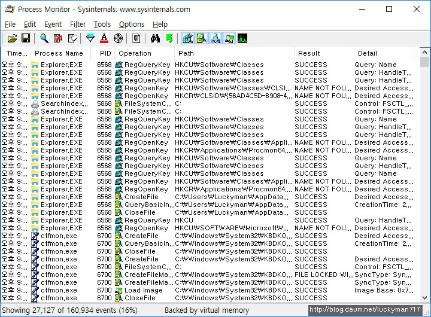Open the highlight 'A' icon
Screen dimensions: 431x317
pyautogui.click(x=104, y=38)
